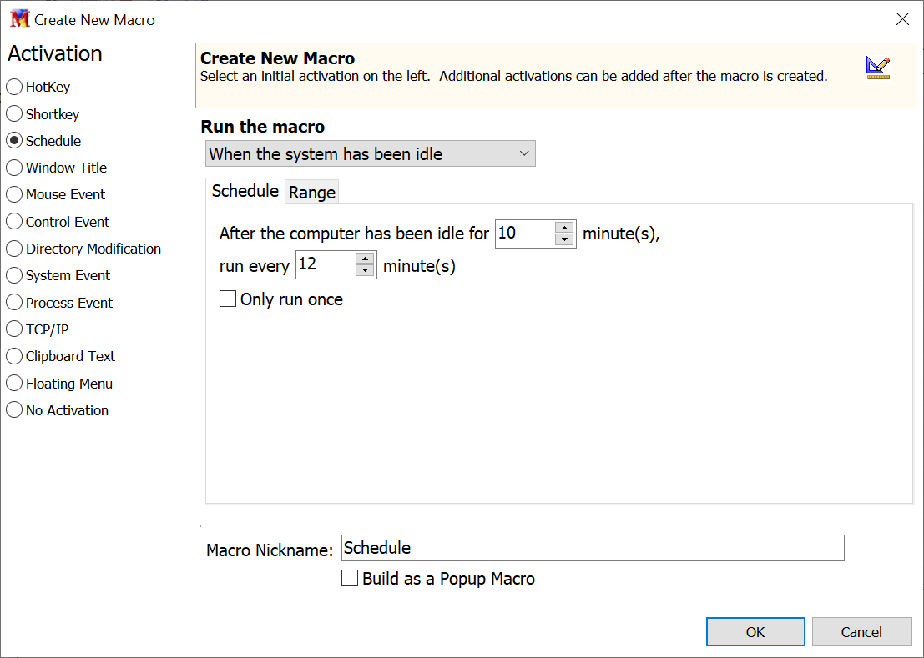Viewport: 924px width, 658px height.
Task: Increase run every minutes up arrow
Action: [365, 259]
